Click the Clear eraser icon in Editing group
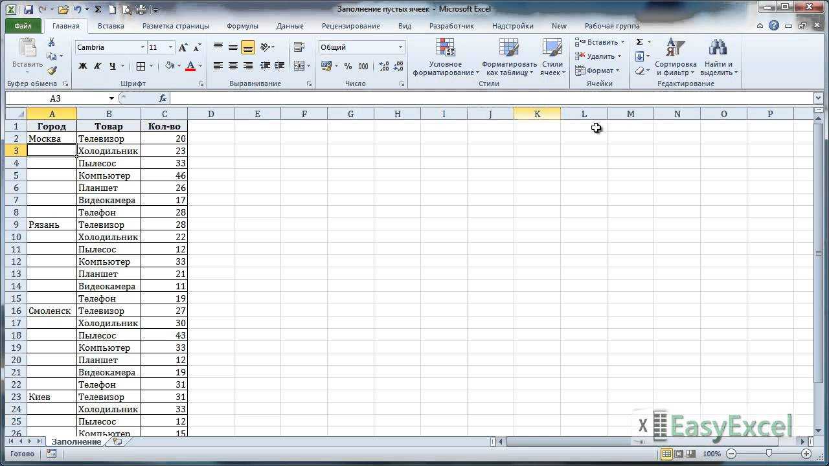This screenshot has height=466, width=829. coord(639,71)
